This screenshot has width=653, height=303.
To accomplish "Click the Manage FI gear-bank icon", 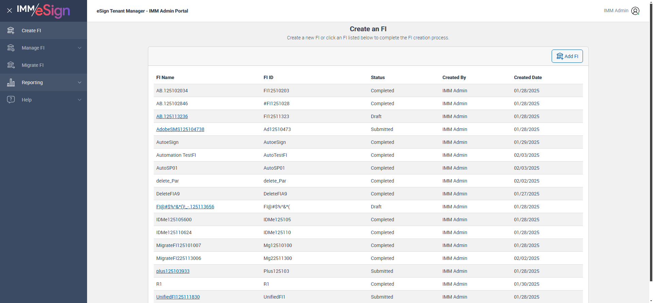I will point(11,48).
